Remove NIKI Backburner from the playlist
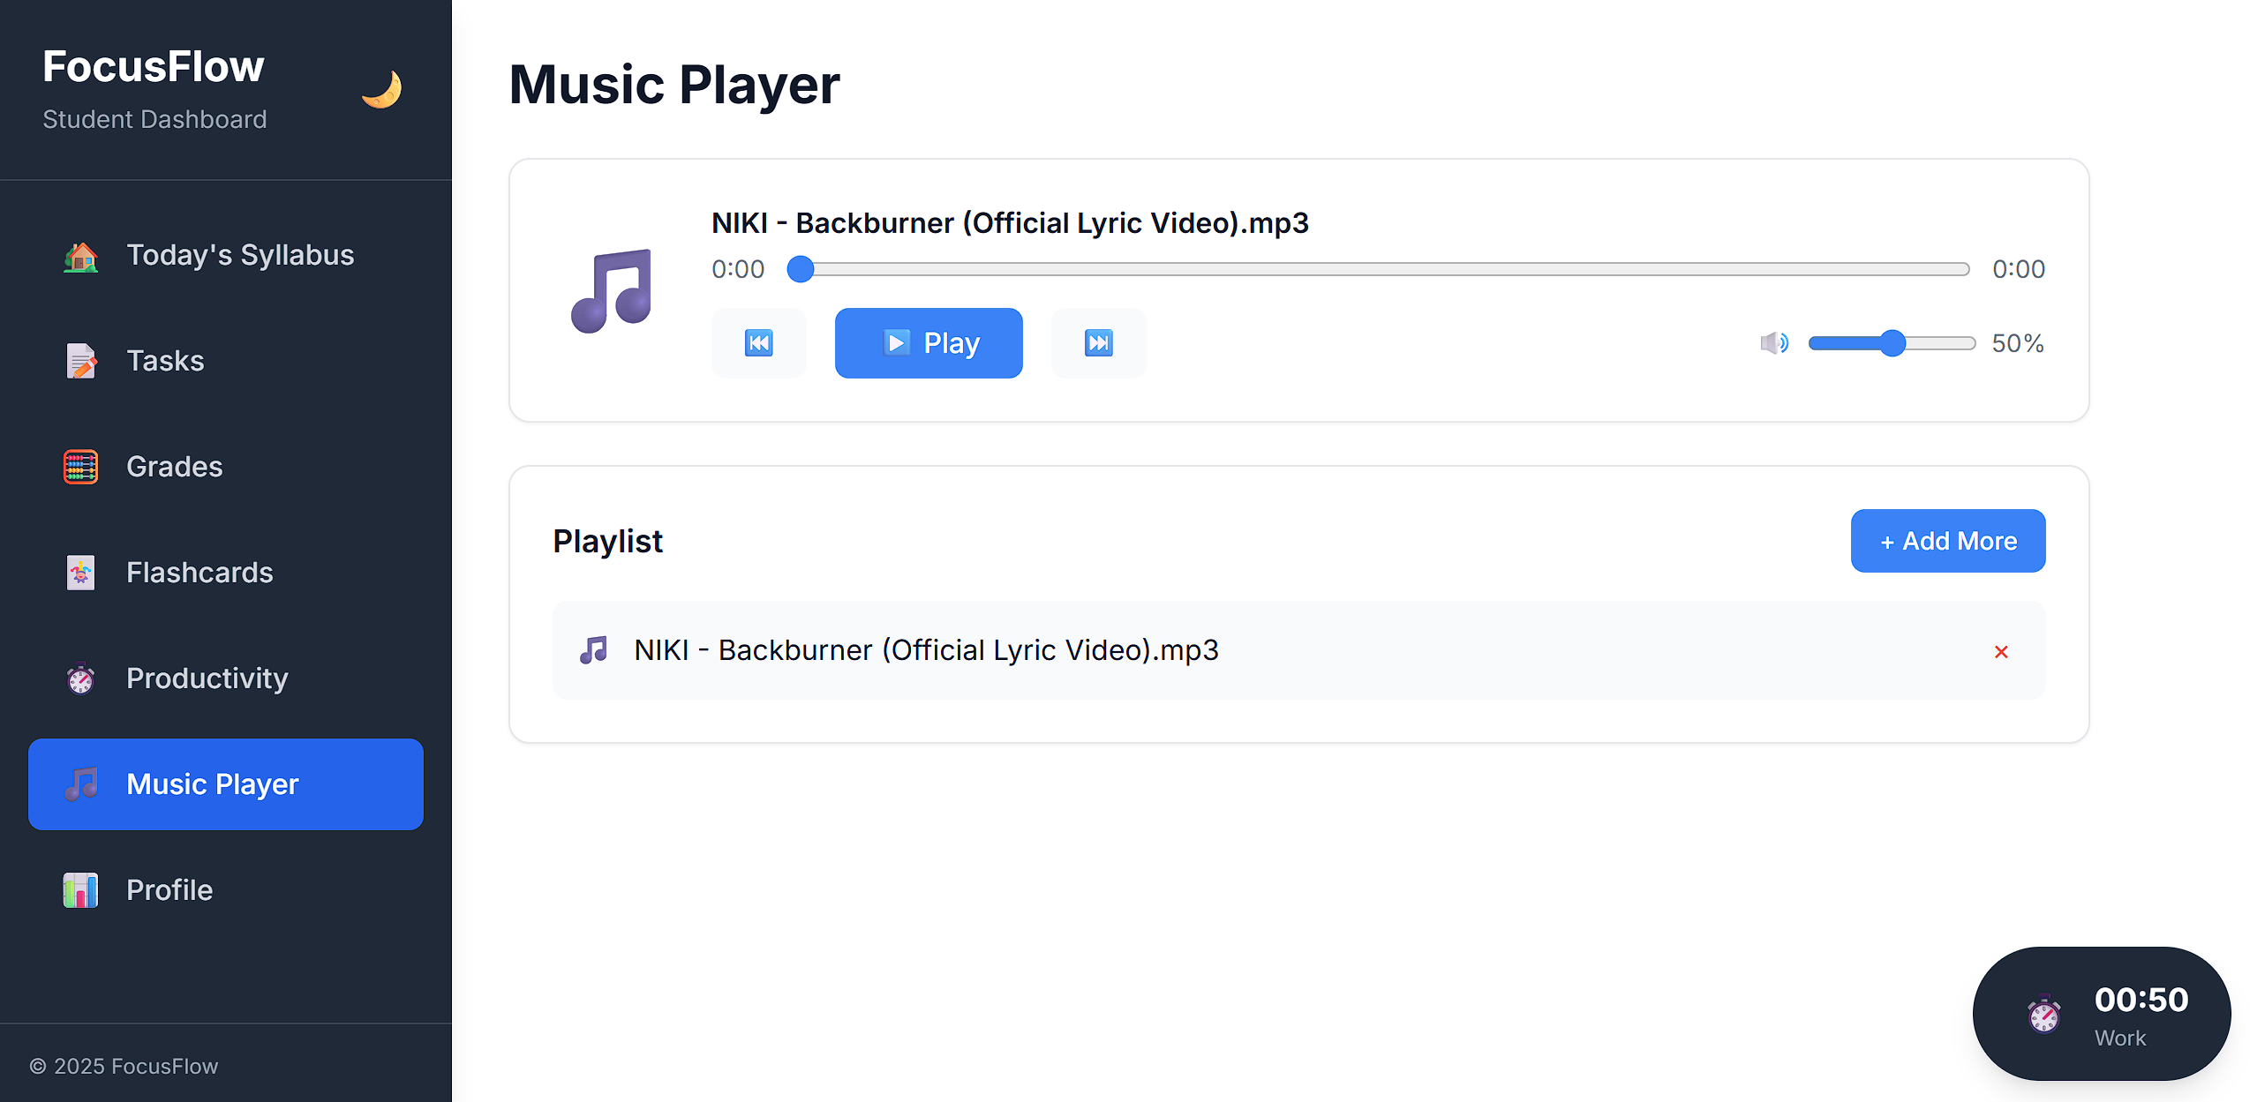 coord(2000,652)
